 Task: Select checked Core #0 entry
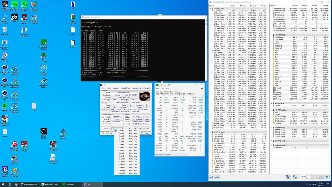[x=121, y=130]
